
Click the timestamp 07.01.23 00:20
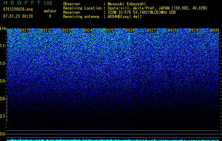tap(18, 16)
